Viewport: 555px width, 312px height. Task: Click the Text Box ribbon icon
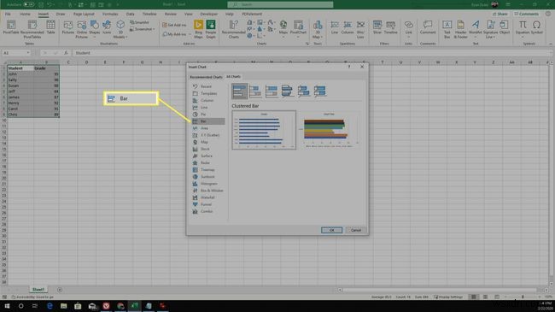coord(447,29)
